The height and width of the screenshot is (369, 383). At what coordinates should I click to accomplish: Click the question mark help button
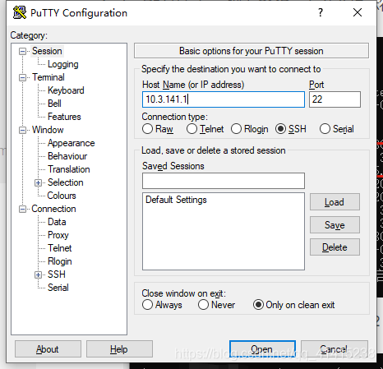pos(321,12)
